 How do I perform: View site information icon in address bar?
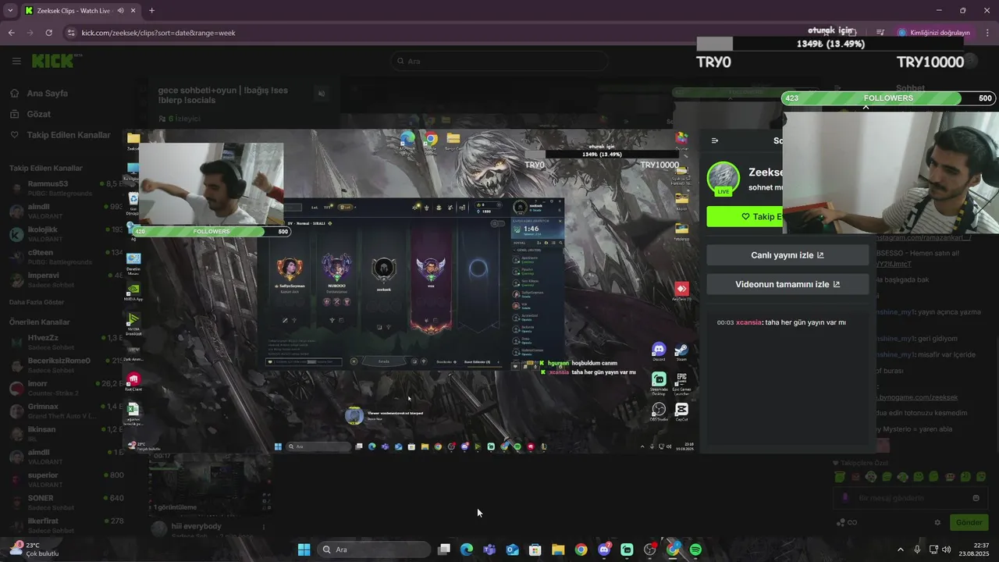(71, 33)
